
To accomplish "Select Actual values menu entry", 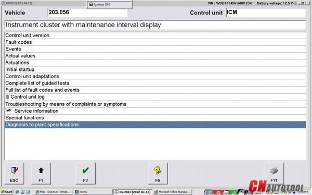I will pos(155,56).
